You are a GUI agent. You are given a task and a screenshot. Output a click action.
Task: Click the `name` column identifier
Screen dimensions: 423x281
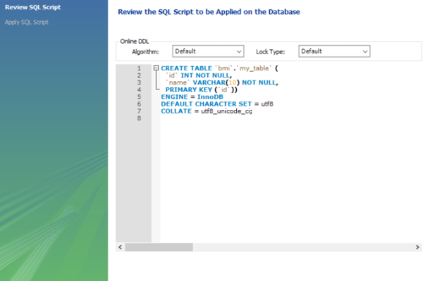(177, 82)
